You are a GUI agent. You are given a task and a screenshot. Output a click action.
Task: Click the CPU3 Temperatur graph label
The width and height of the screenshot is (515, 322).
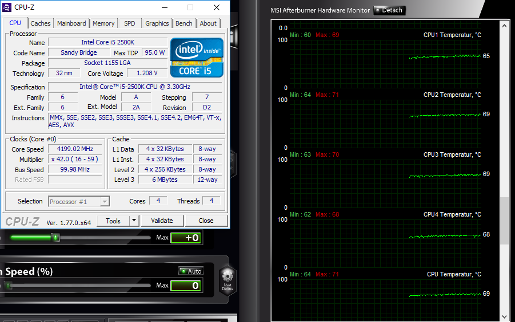point(452,154)
